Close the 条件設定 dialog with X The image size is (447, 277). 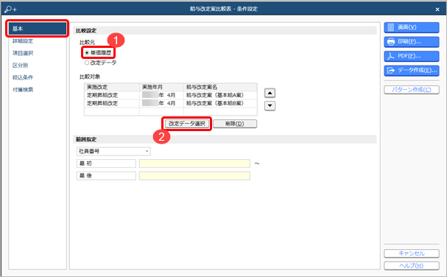(x=437, y=10)
